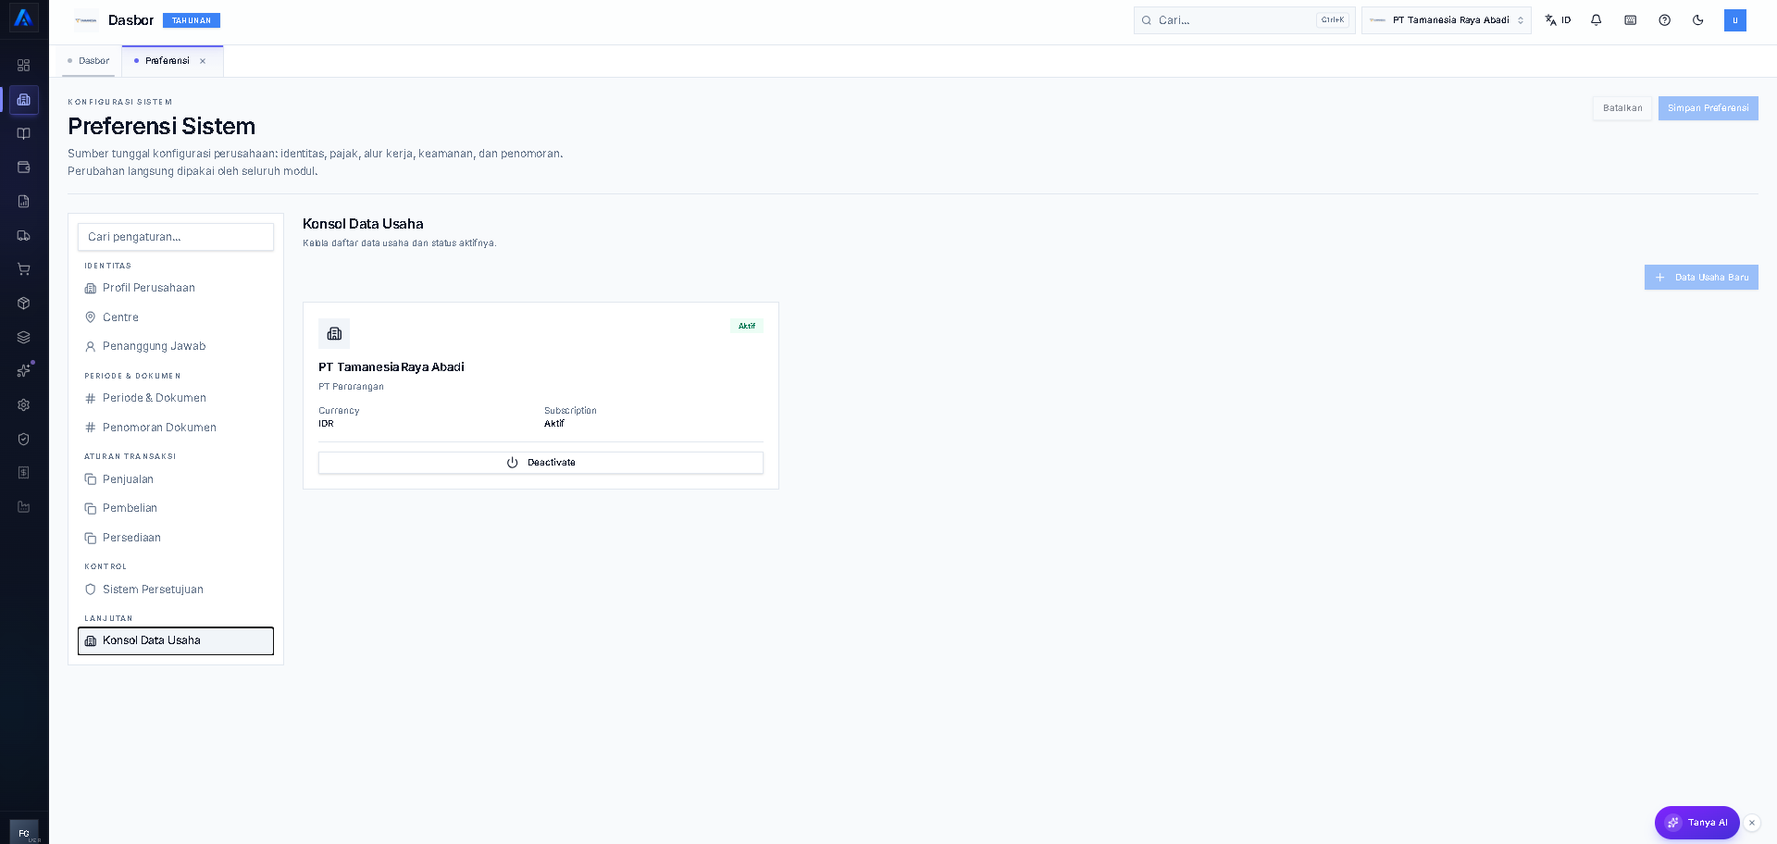1777x844 pixels.
Task: Open Persediaan transaction rules
Action: tap(176, 538)
